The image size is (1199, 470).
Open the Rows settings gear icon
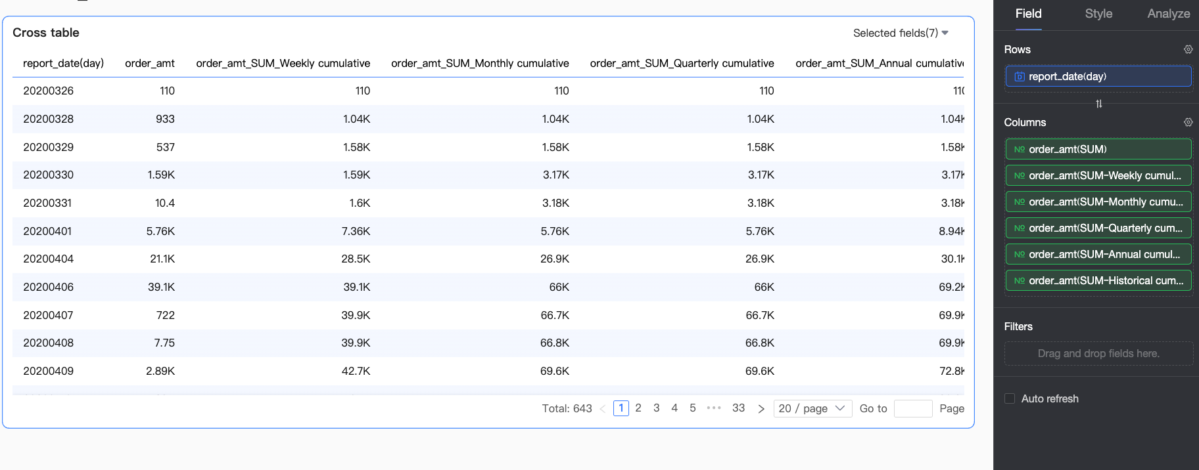pos(1188,49)
